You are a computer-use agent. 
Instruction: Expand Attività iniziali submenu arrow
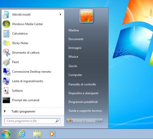[60, 14]
